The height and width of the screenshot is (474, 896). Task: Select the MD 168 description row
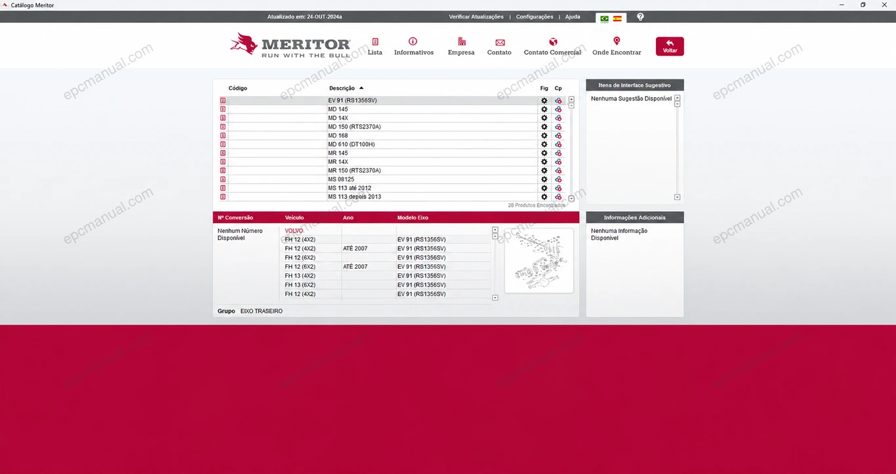[392, 136]
